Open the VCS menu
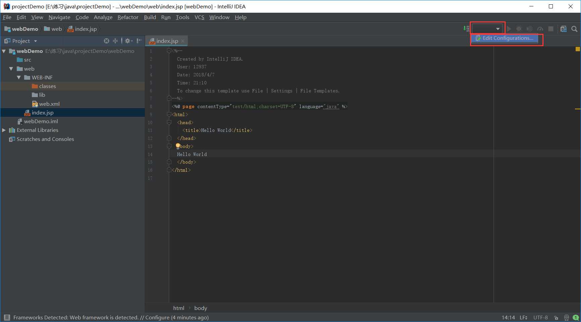Viewport: 581px width, 322px height. click(199, 17)
